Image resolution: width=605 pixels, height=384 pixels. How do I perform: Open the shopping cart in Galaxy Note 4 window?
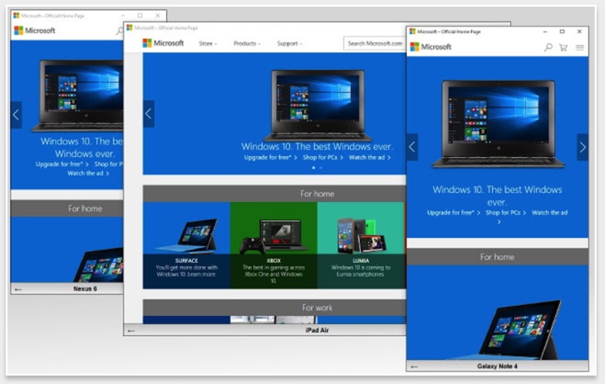[563, 47]
